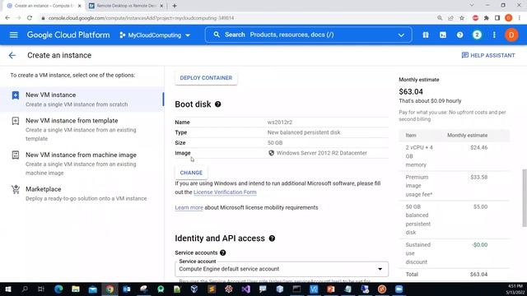Show help tooltip for Service accounts

pyautogui.click(x=223, y=252)
